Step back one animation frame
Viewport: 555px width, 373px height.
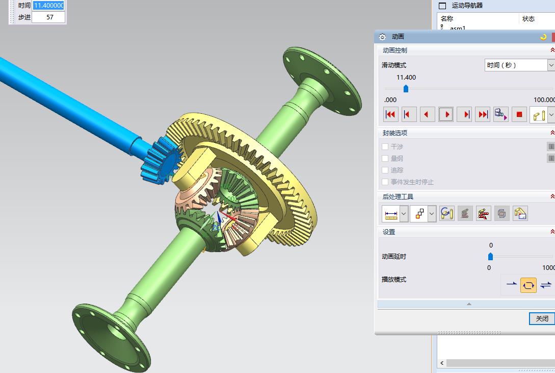[x=409, y=114]
